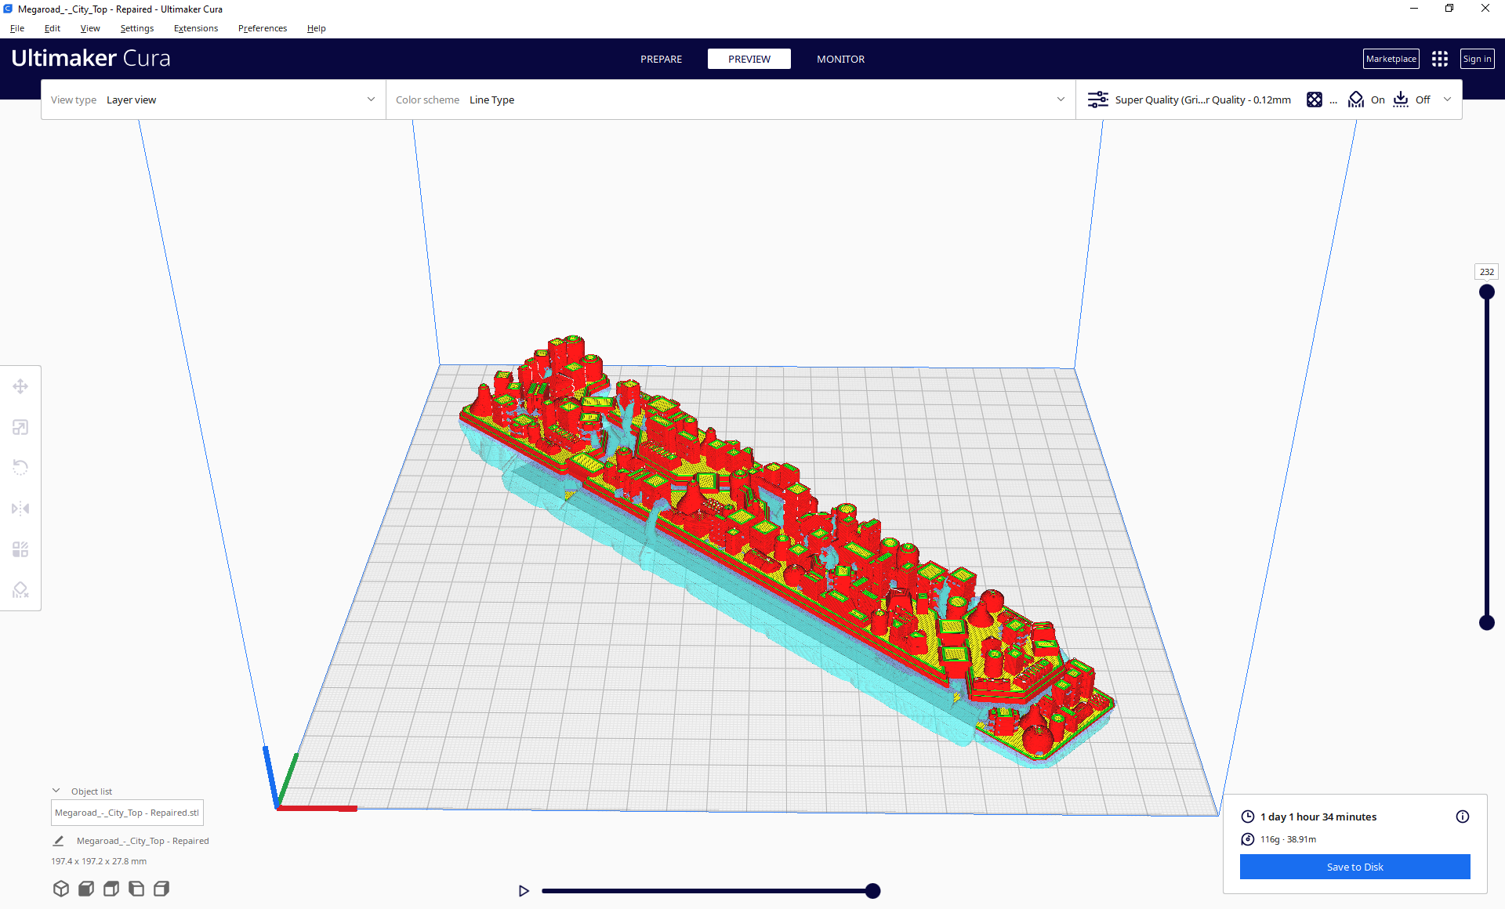Open the application switcher grid icon

[1440, 59]
